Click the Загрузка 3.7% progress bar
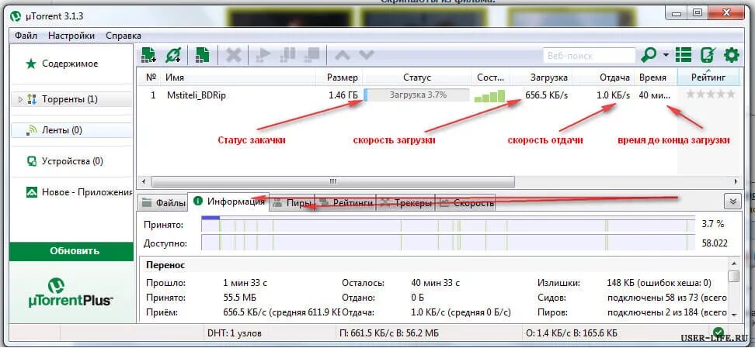Viewport: 755px width, 348px height. point(416,95)
